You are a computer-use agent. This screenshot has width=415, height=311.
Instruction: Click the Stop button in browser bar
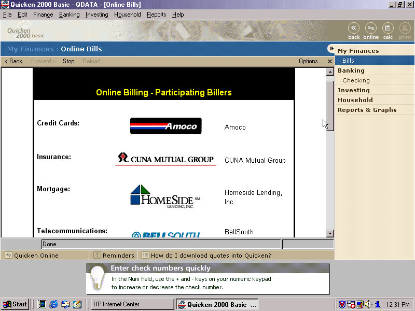(x=68, y=61)
